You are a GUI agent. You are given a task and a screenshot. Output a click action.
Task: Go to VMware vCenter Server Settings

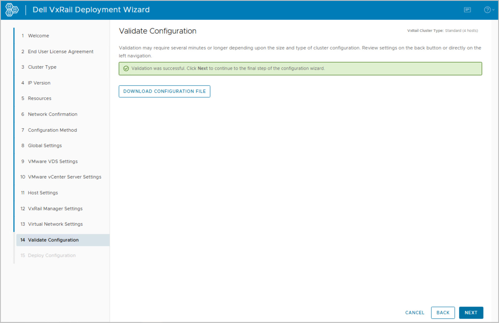64,177
